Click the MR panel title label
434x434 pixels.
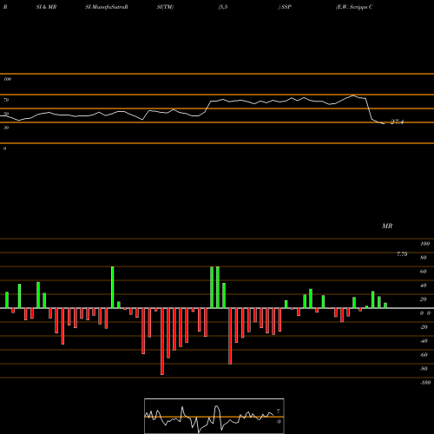pyautogui.click(x=387, y=226)
